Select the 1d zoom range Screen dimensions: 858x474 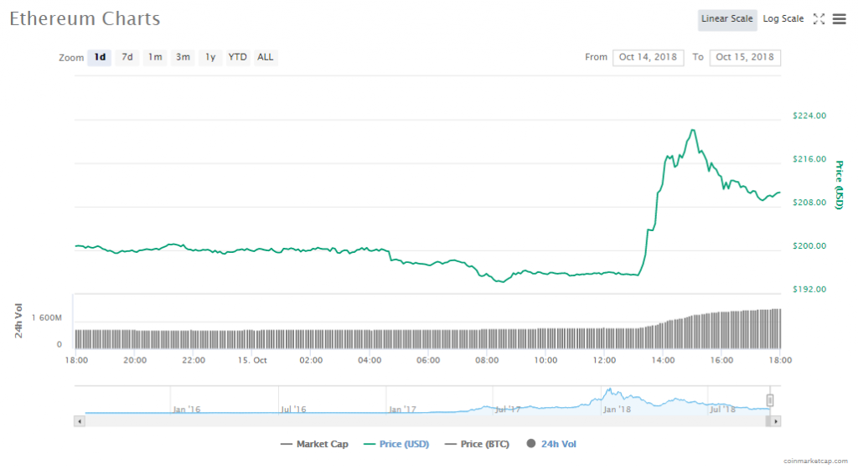[x=100, y=58]
